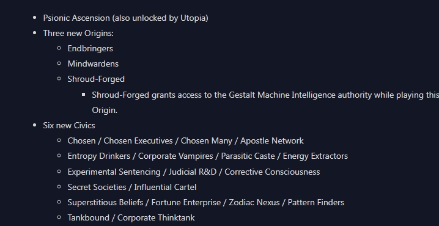Viewport: 439px width, 226px height.
Task: Select the Shroud-Forged origin item
Action: pos(96,79)
